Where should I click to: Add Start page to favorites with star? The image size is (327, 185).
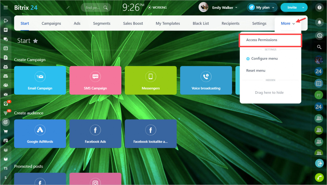click(x=36, y=41)
